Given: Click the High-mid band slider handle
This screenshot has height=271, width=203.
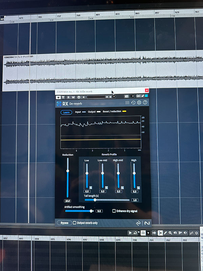Looking at the screenshot, I should click(x=118, y=173).
